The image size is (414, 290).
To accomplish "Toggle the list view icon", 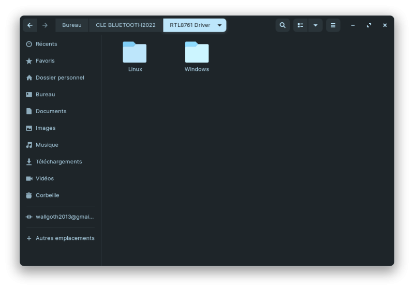I will (x=301, y=25).
